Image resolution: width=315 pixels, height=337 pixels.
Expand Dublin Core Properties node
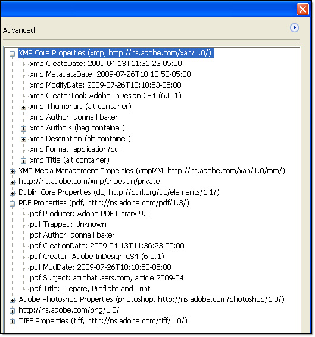(13, 193)
